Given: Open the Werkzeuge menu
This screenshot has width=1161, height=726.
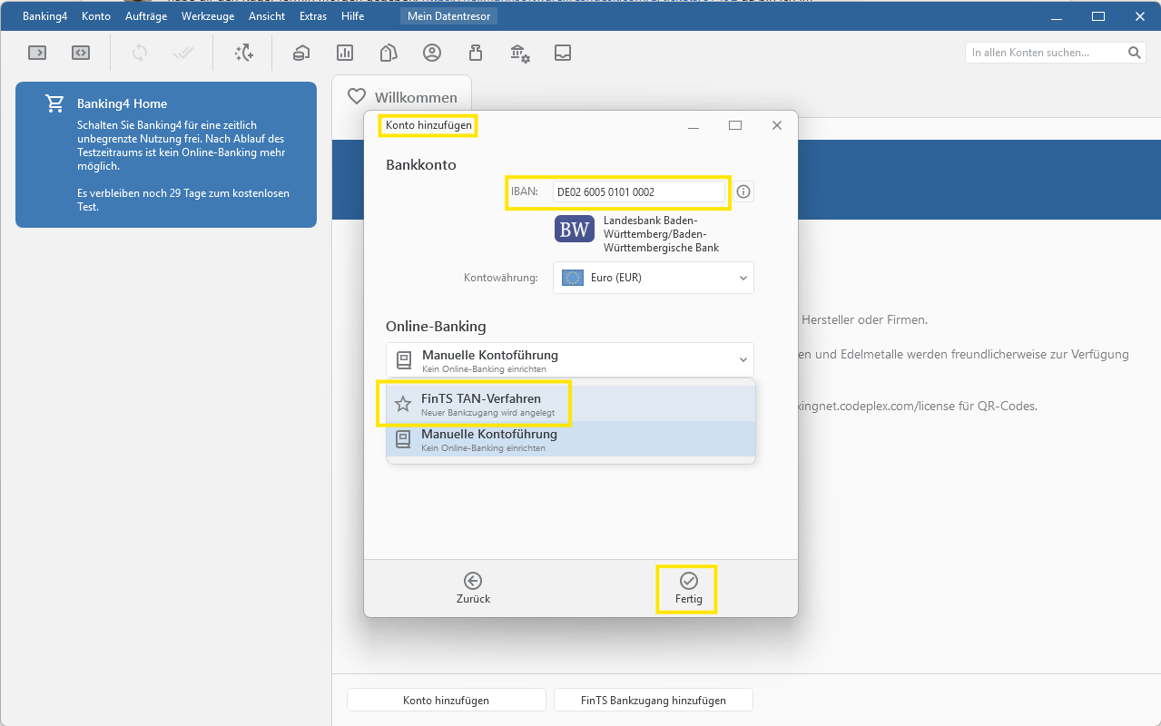Looking at the screenshot, I should tap(208, 16).
